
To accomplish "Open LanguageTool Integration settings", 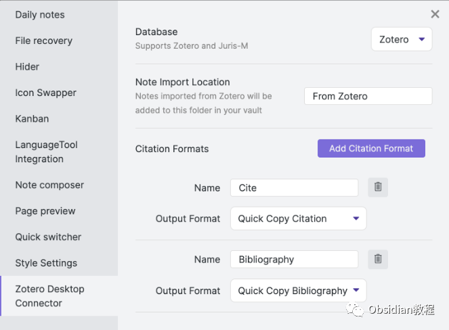I will [46, 152].
